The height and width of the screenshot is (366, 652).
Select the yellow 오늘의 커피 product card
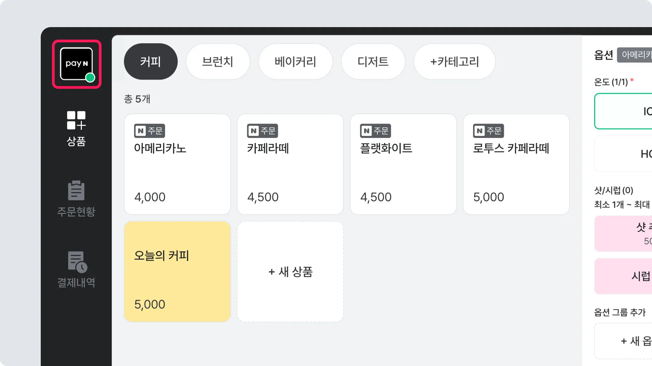pyautogui.click(x=177, y=272)
